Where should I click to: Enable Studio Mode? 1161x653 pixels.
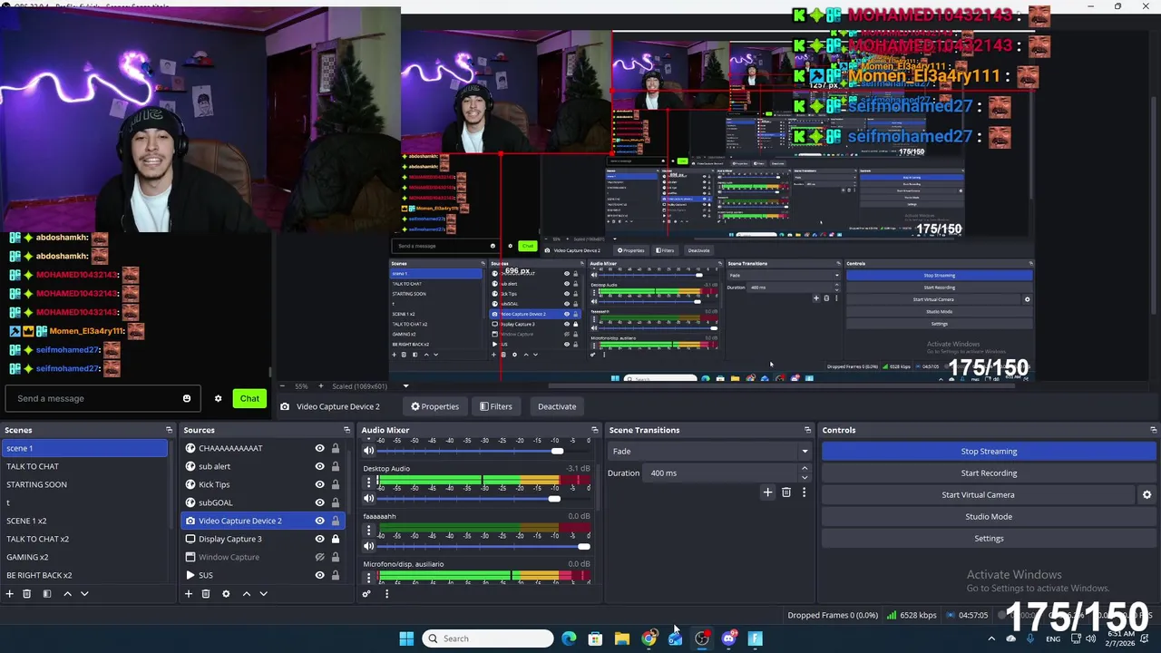[989, 516]
